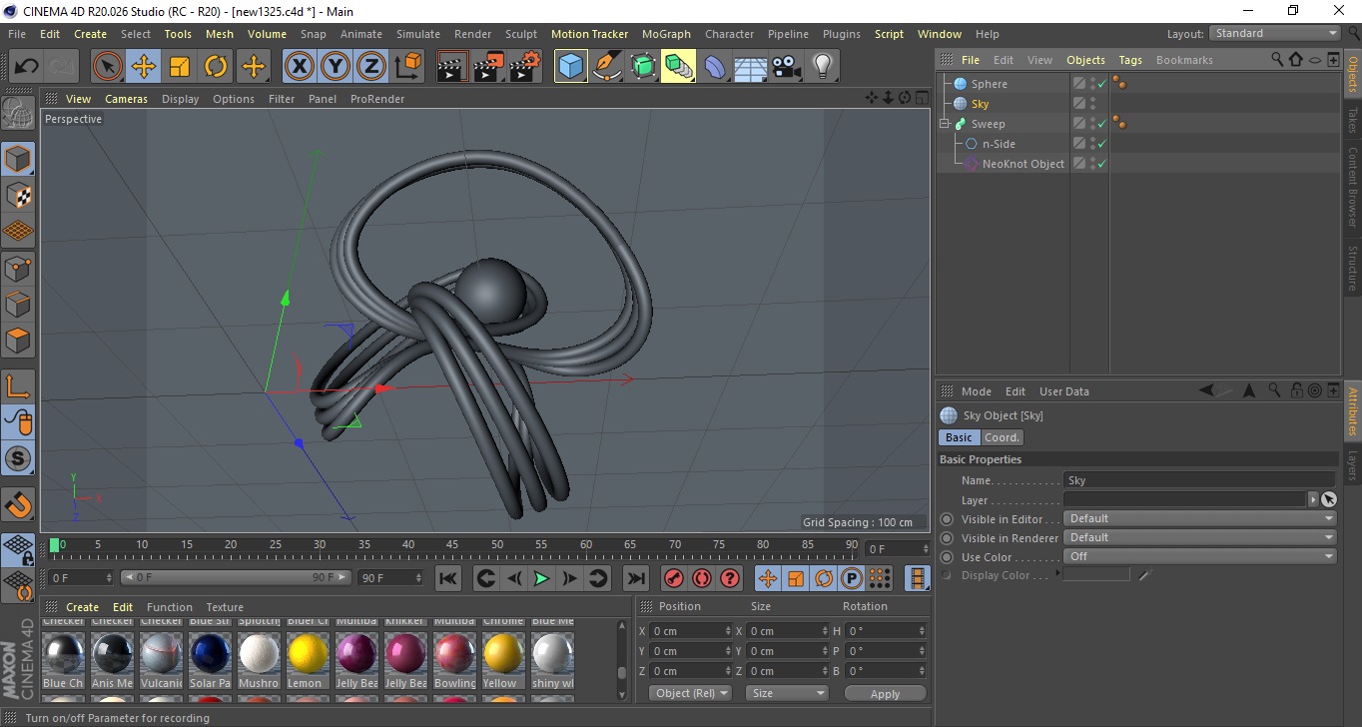Open the Sculpt menu
1362x727 pixels.
(x=521, y=34)
